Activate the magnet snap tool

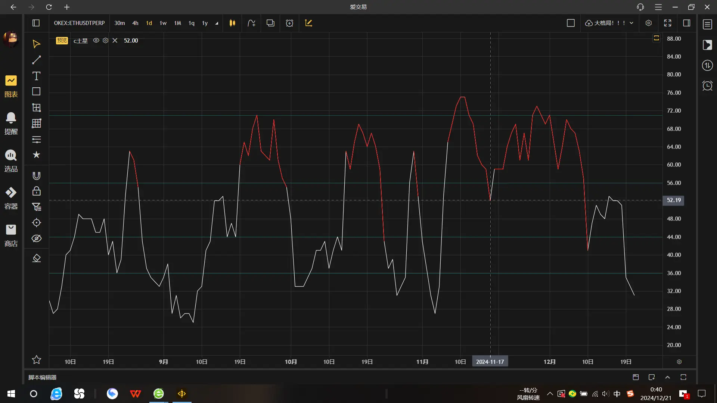point(36,176)
